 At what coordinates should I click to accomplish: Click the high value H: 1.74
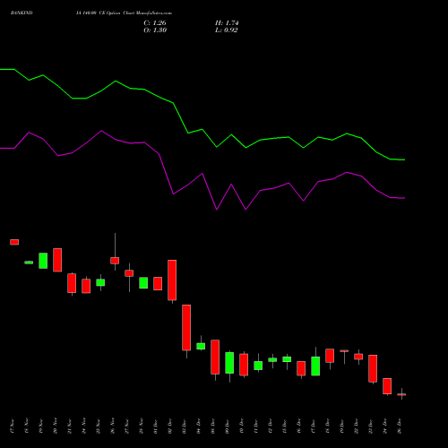[227, 23]
